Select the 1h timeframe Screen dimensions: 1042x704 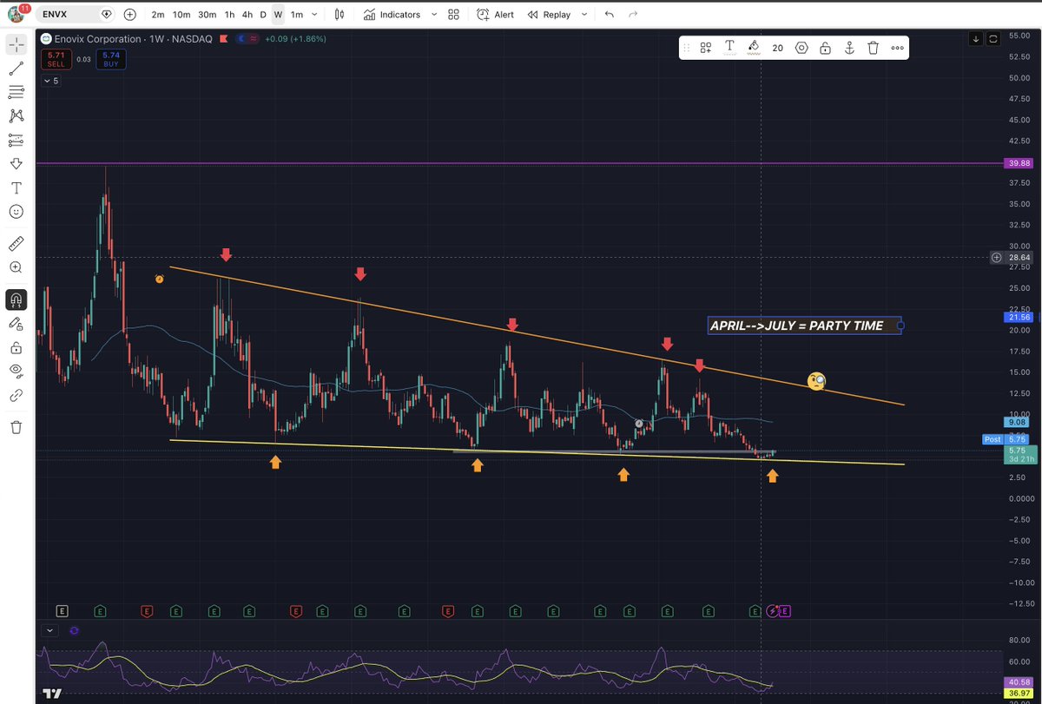(229, 15)
